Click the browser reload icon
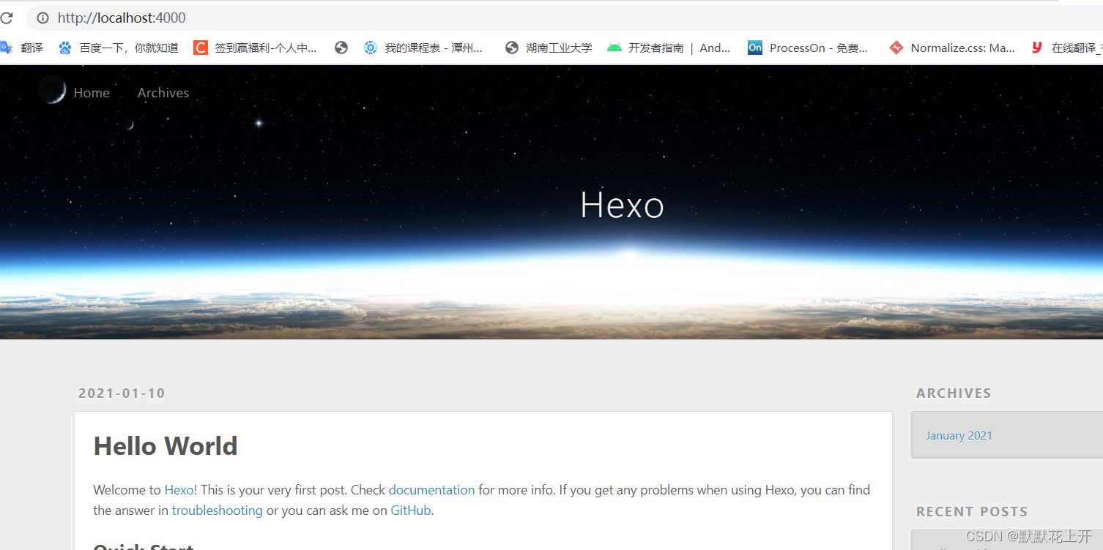 [6, 18]
